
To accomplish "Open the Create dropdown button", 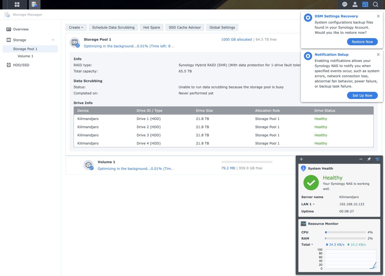I will [76, 27].
